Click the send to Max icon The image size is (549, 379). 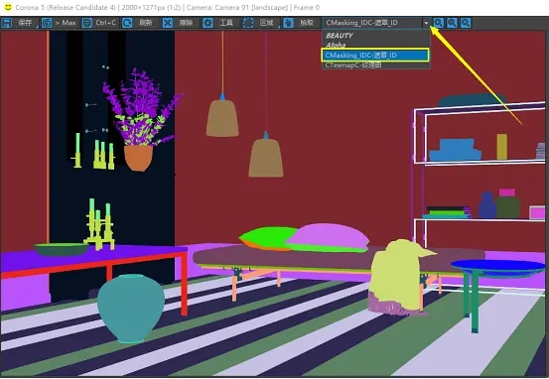47,23
